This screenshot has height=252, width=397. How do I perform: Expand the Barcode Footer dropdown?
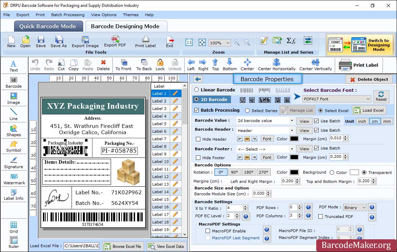292,149
